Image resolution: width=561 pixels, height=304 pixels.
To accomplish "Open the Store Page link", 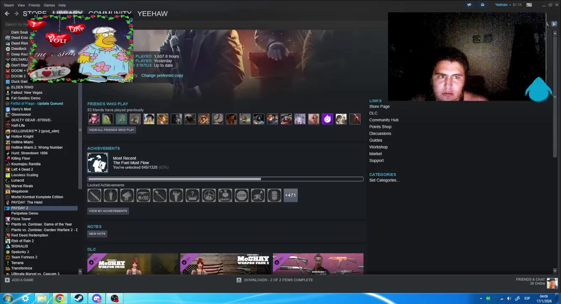I will 379,106.
